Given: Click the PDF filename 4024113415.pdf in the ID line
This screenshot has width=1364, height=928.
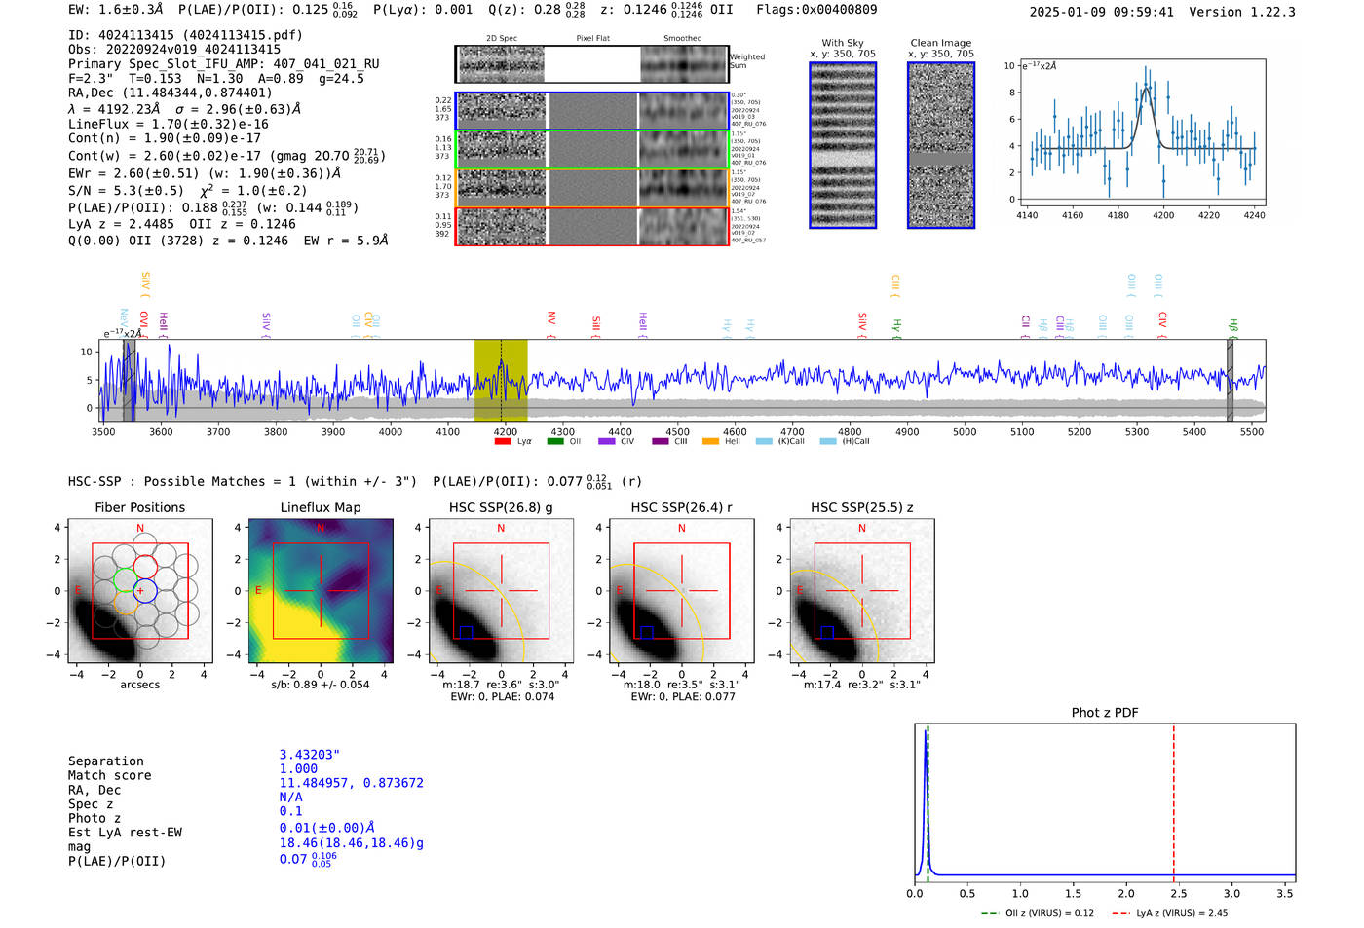Looking at the screenshot, I should [243, 35].
